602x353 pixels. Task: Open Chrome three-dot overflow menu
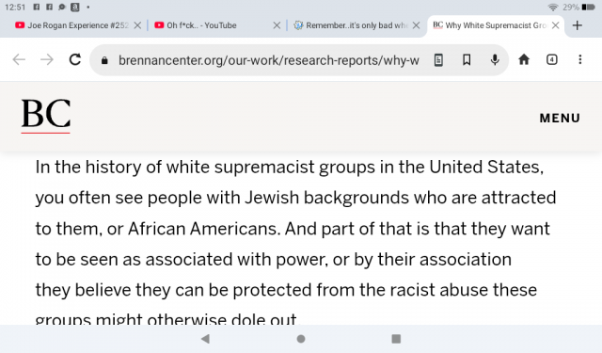(580, 59)
